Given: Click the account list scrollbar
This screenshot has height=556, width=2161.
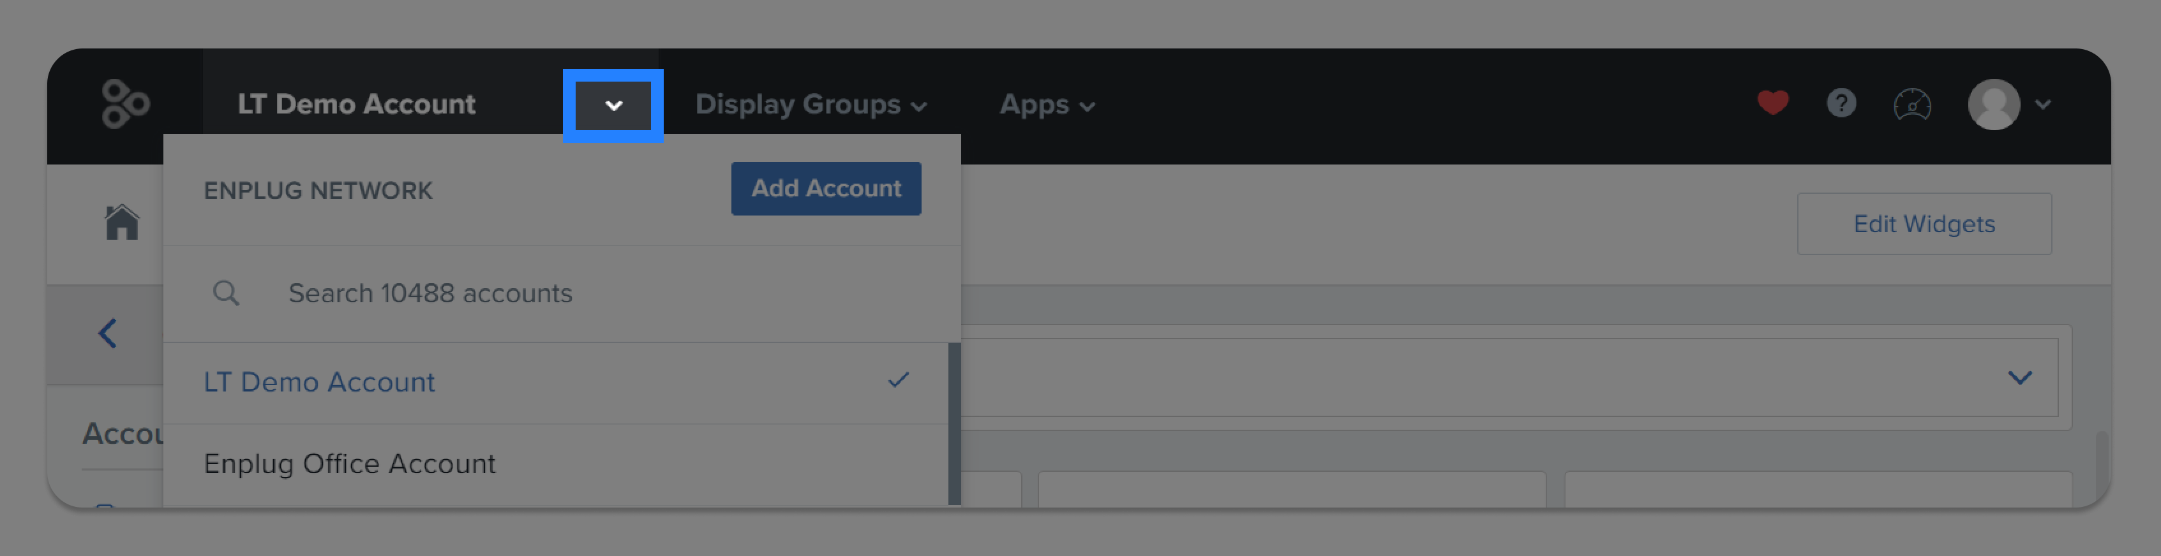Looking at the screenshot, I should [x=954, y=423].
